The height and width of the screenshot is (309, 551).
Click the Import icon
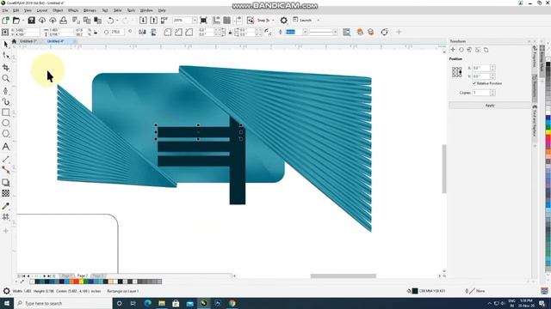143,21
